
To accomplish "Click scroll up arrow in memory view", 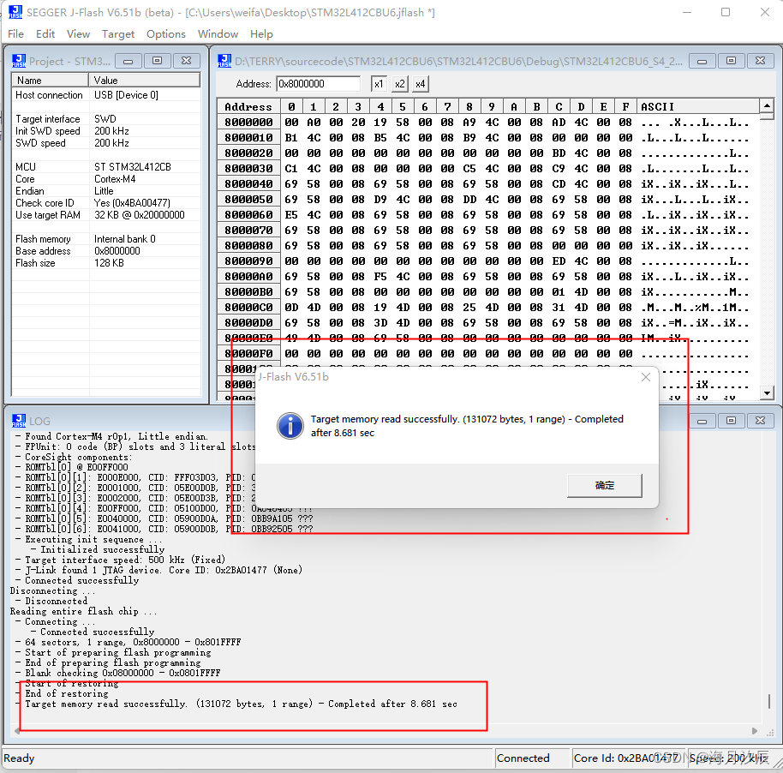I will (x=767, y=105).
